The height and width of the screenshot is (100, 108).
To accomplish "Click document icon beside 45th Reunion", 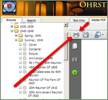I will (x=25, y=67).
